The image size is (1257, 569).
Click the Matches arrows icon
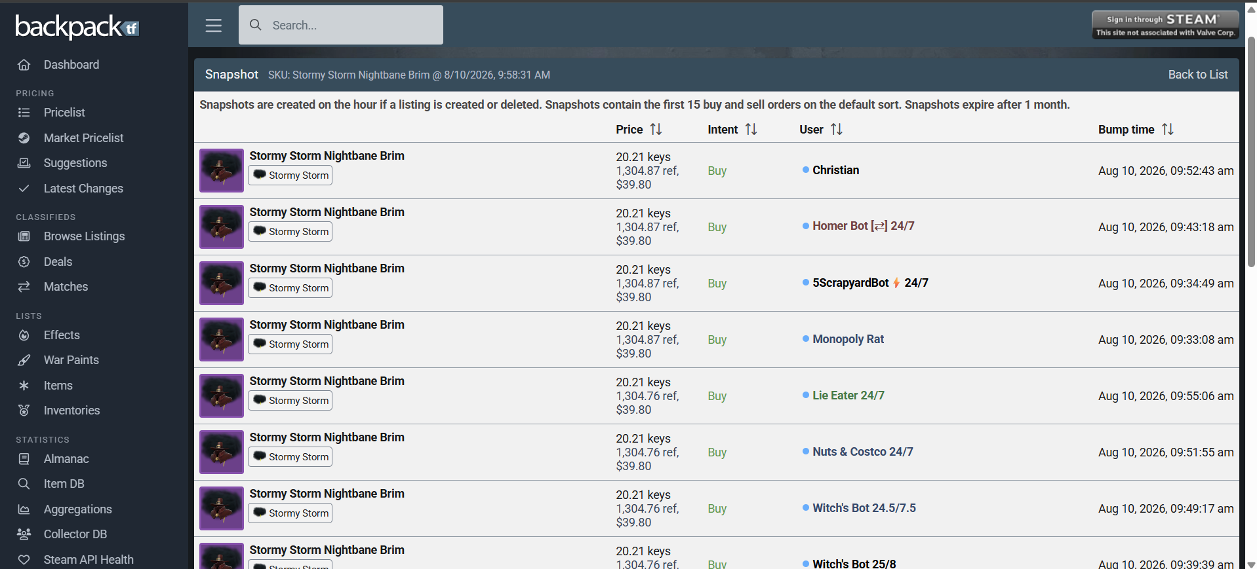[x=24, y=287]
